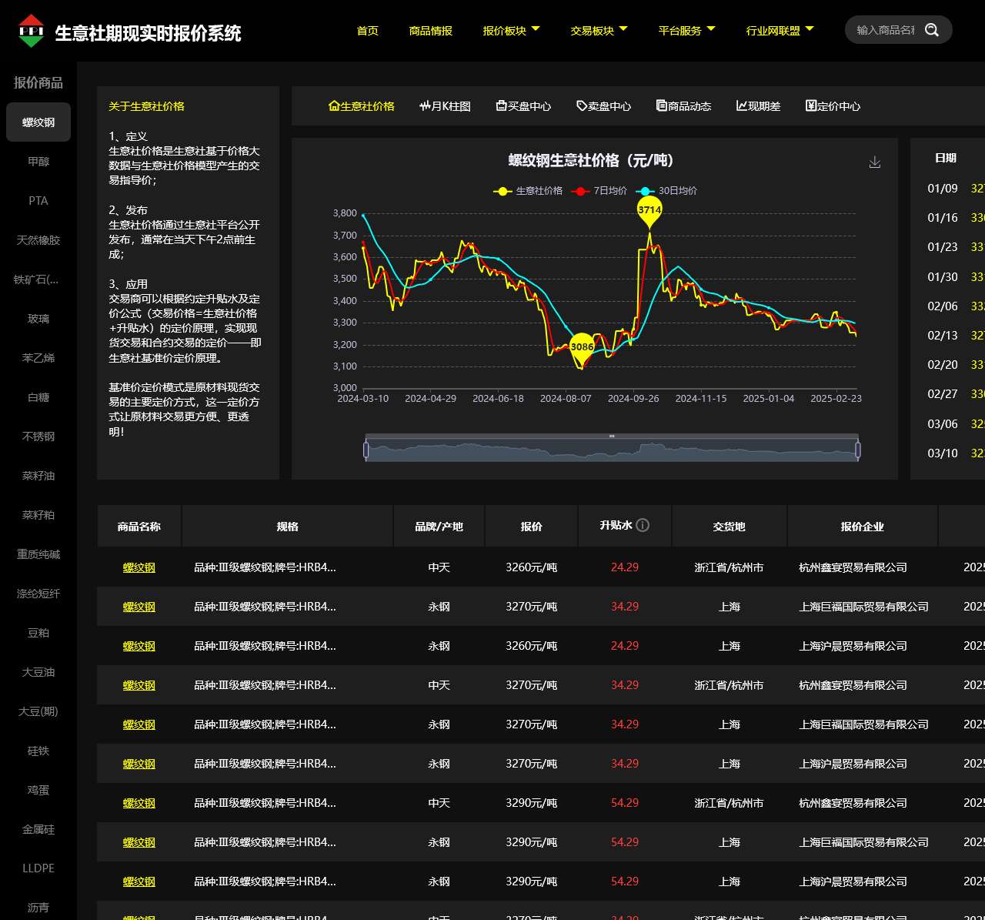Expand the 报价板块 dropdown menu

(x=511, y=31)
